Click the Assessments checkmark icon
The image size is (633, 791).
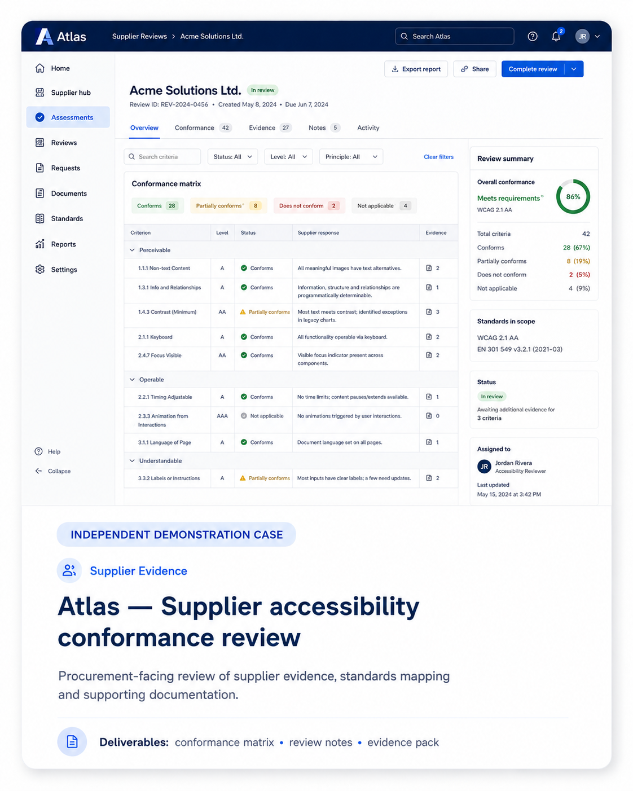coord(40,117)
